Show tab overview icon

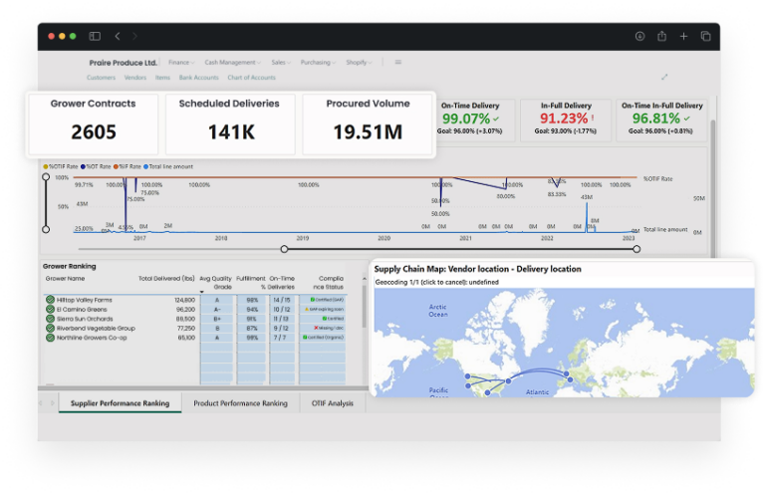(x=705, y=36)
